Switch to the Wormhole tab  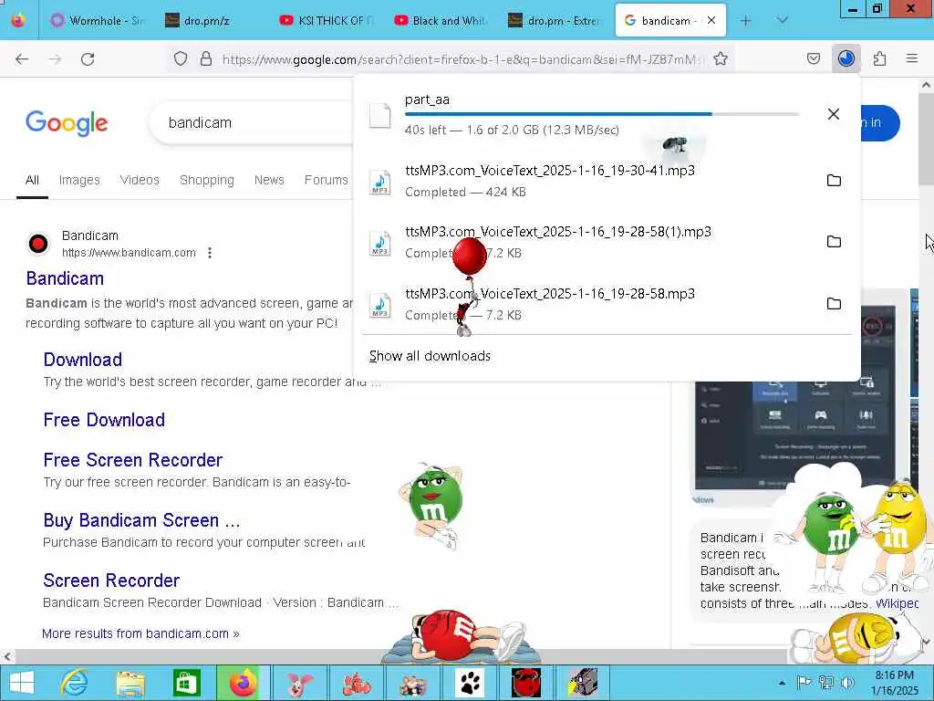point(98,20)
